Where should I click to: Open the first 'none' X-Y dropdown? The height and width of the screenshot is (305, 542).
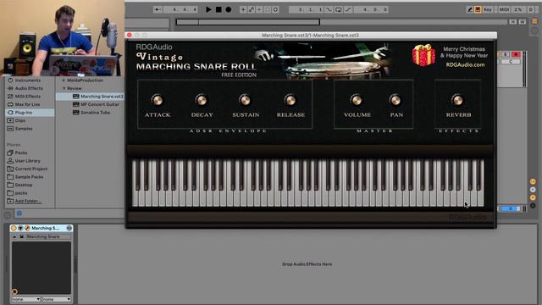(26, 299)
